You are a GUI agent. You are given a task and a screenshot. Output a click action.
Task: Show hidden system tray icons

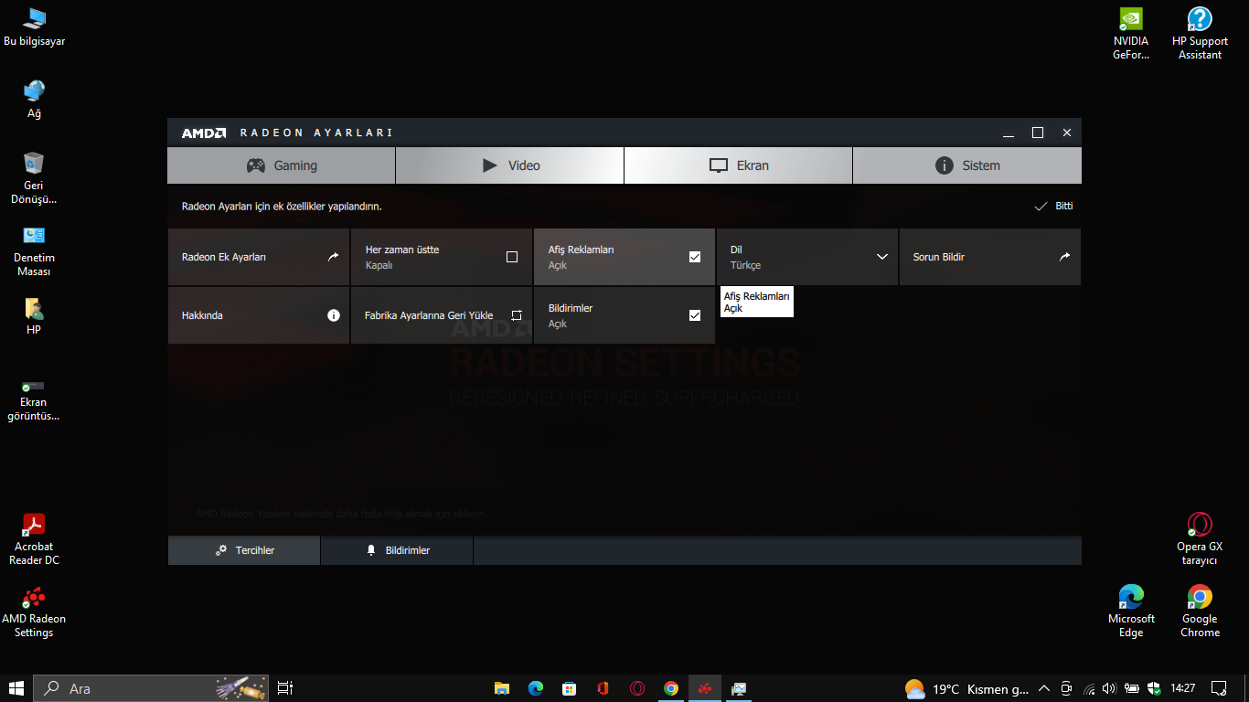[x=1044, y=688]
